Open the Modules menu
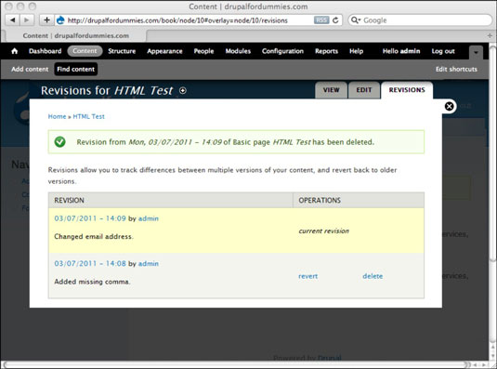This screenshot has width=497, height=369. [x=238, y=51]
